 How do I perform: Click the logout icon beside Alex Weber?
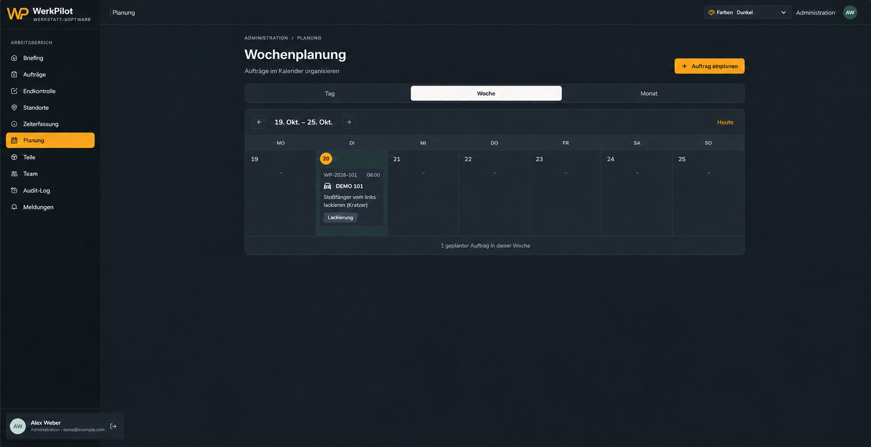coord(113,426)
